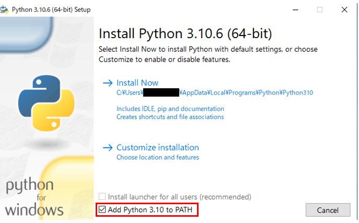Close the Python Setup window
Viewport: 359px width, 223px height.
point(344,9)
